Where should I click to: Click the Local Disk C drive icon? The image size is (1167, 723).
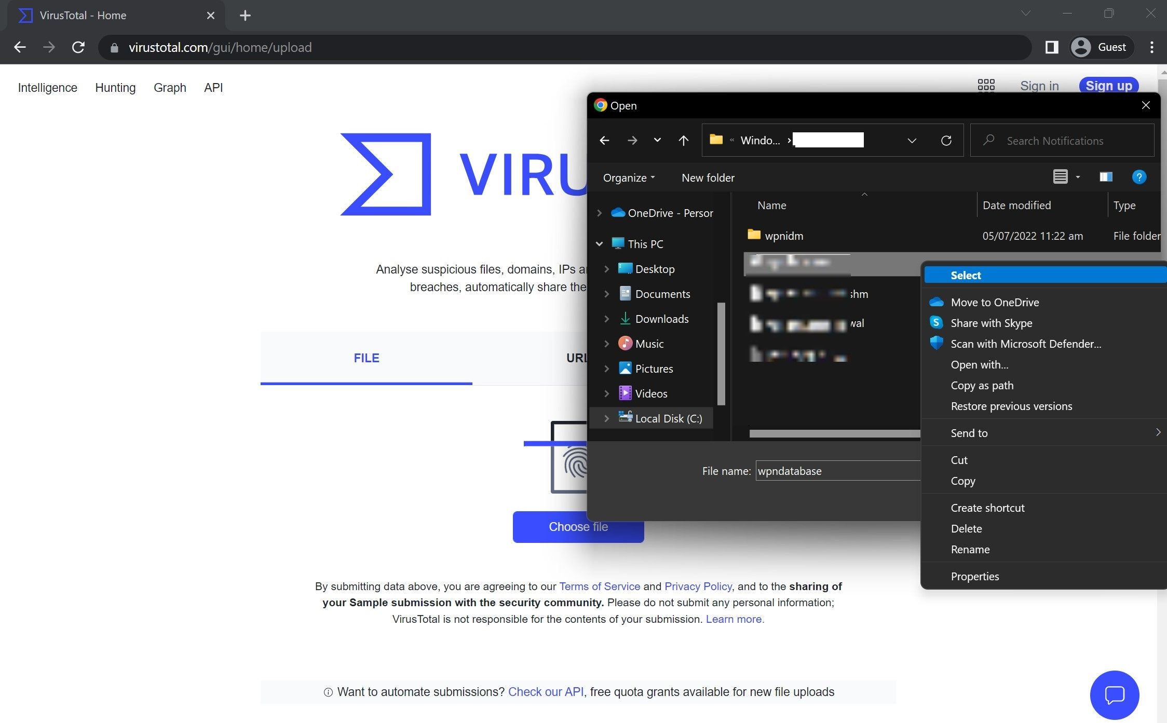(625, 417)
